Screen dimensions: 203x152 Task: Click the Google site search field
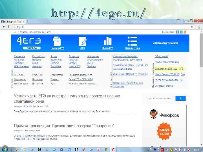(x=159, y=99)
